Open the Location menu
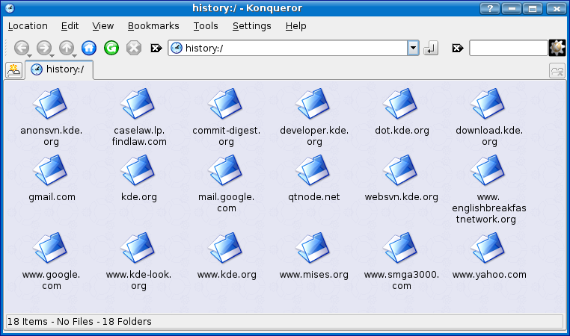The width and height of the screenshot is (570, 336). (x=28, y=26)
